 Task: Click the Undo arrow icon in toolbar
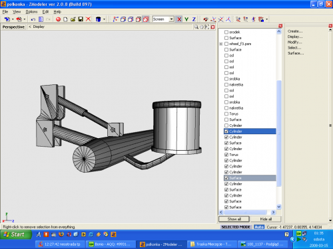coord(33,19)
